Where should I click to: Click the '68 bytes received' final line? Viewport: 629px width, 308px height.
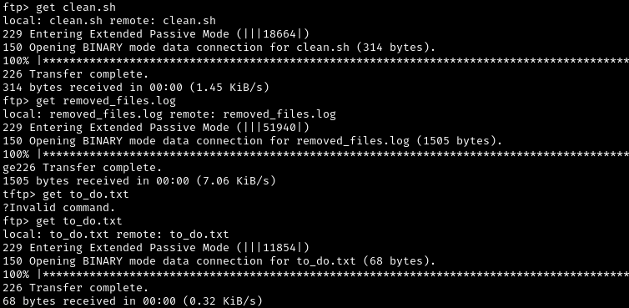click(x=133, y=301)
